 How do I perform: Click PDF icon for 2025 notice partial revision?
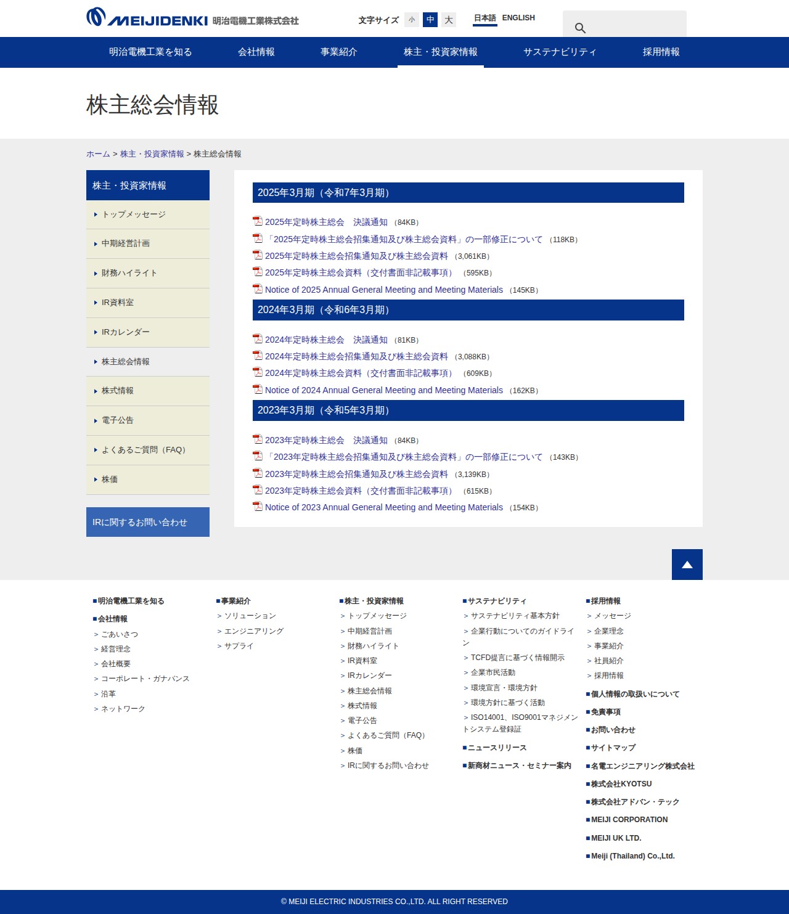point(258,238)
